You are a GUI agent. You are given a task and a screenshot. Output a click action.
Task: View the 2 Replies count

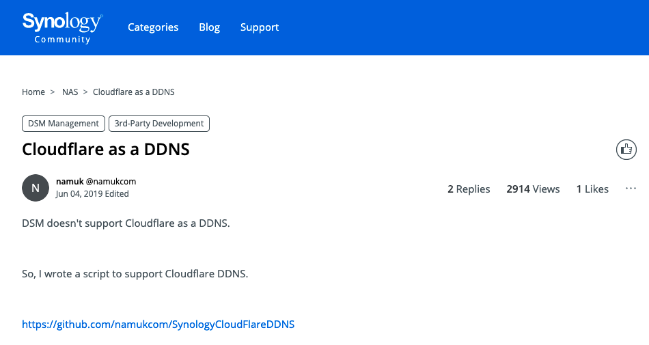pos(469,189)
